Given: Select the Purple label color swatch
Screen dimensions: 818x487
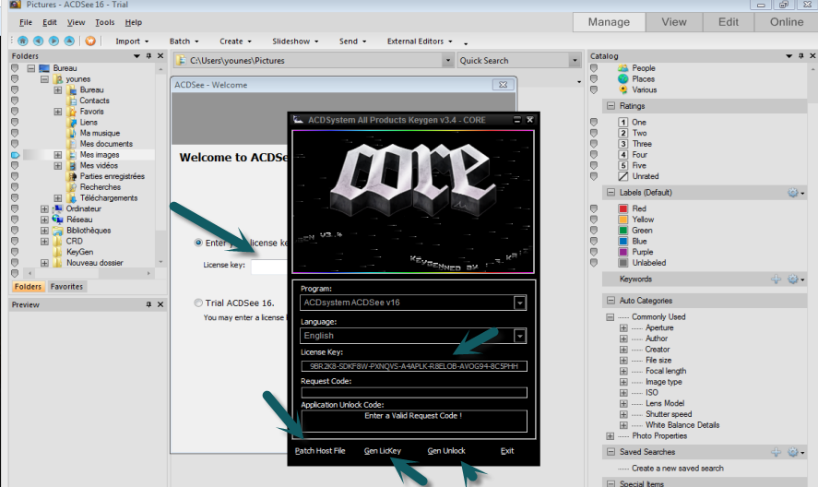Looking at the screenshot, I should click(622, 252).
